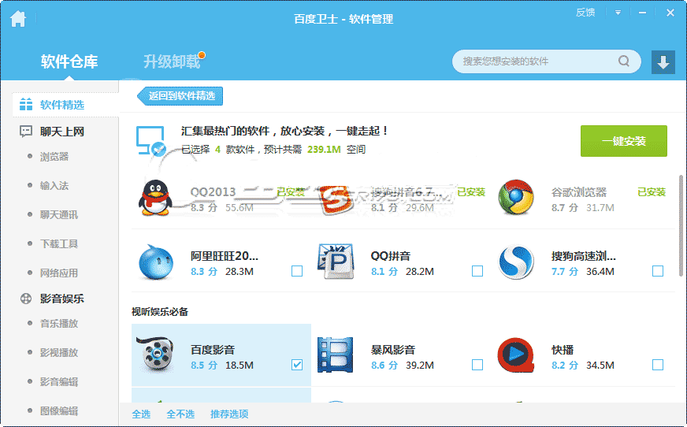687x427 pixels.
Task: Check the 快播 checkbox
Action: [658, 365]
